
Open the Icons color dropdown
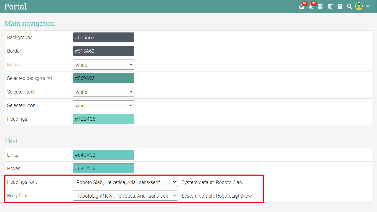tap(103, 65)
